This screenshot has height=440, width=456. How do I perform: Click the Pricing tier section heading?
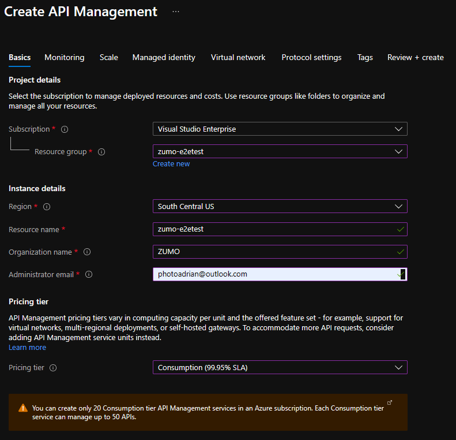[x=28, y=301]
